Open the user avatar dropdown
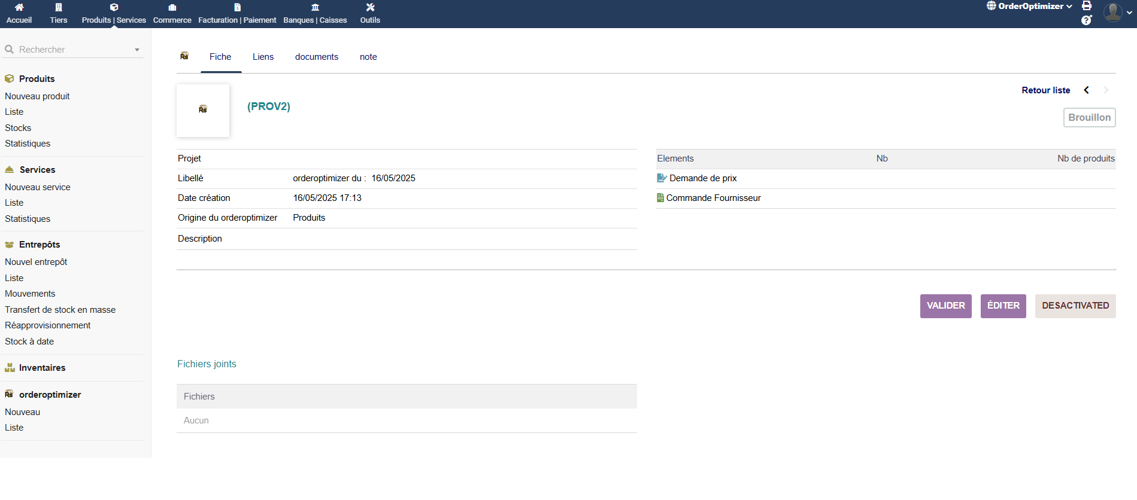 [x=1117, y=13]
